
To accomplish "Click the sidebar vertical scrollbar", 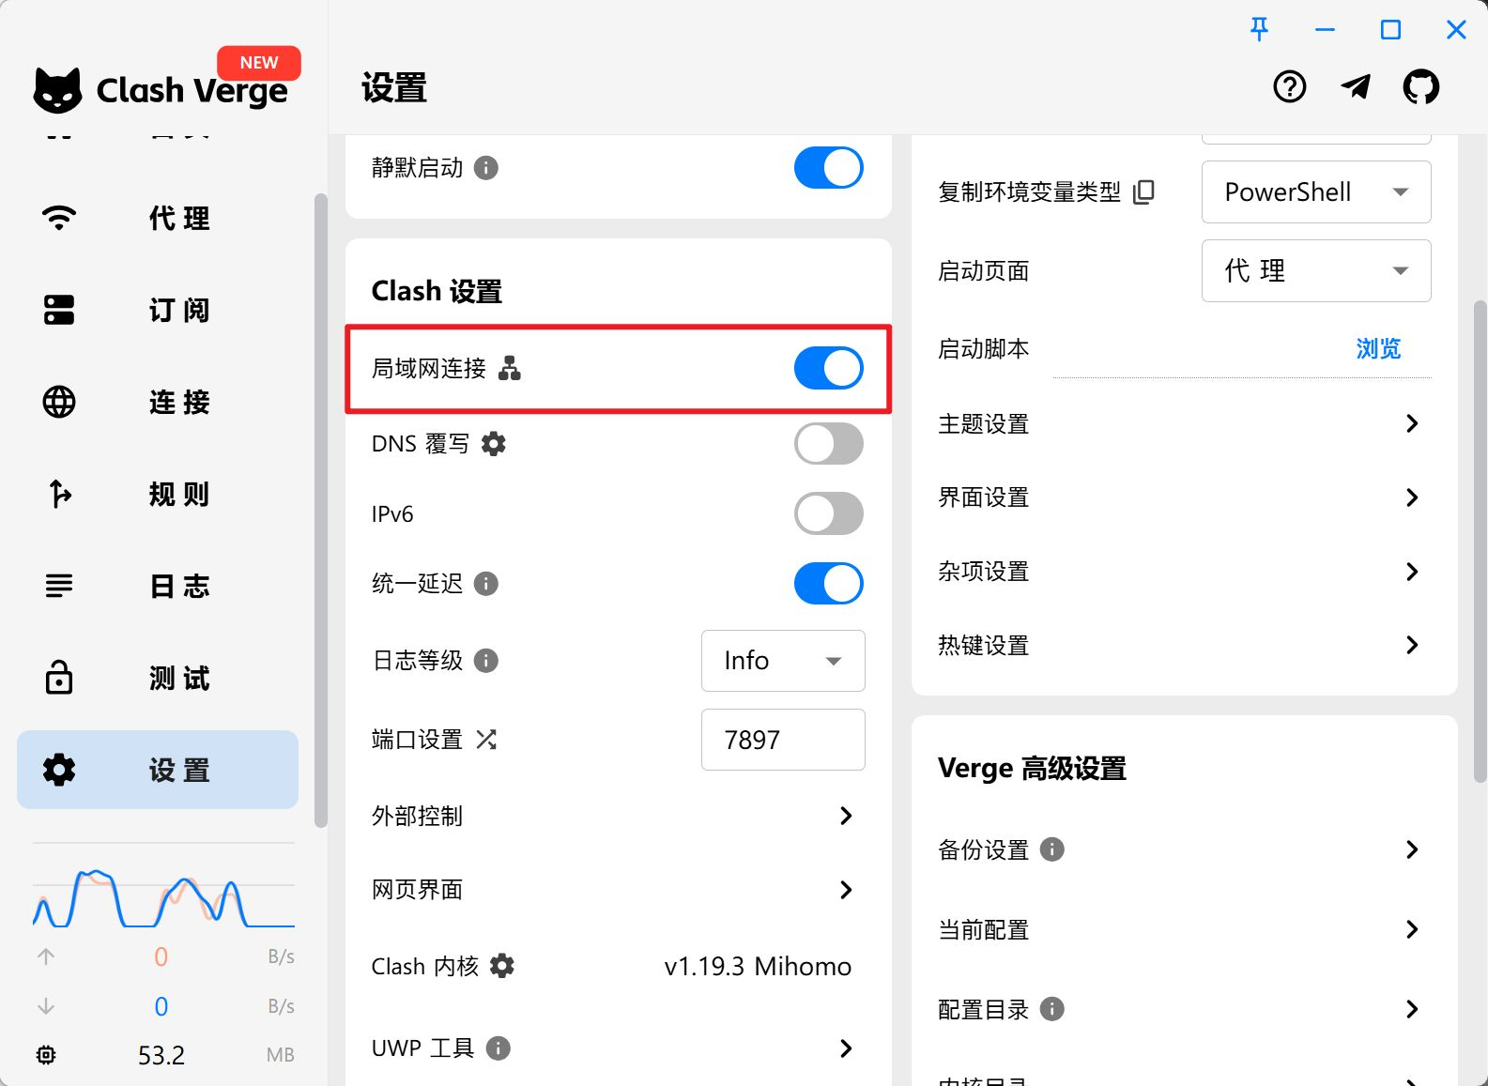I will (x=320, y=510).
